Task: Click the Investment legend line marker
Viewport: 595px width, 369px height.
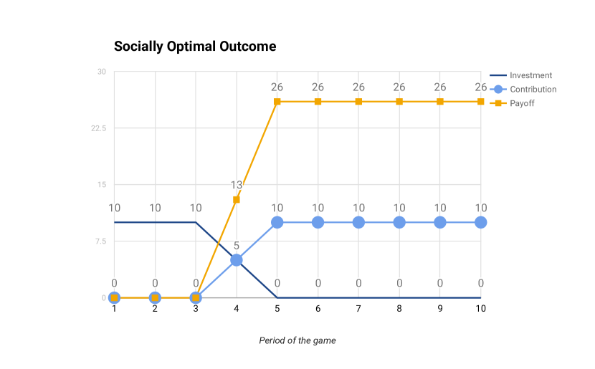Action: coord(498,75)
